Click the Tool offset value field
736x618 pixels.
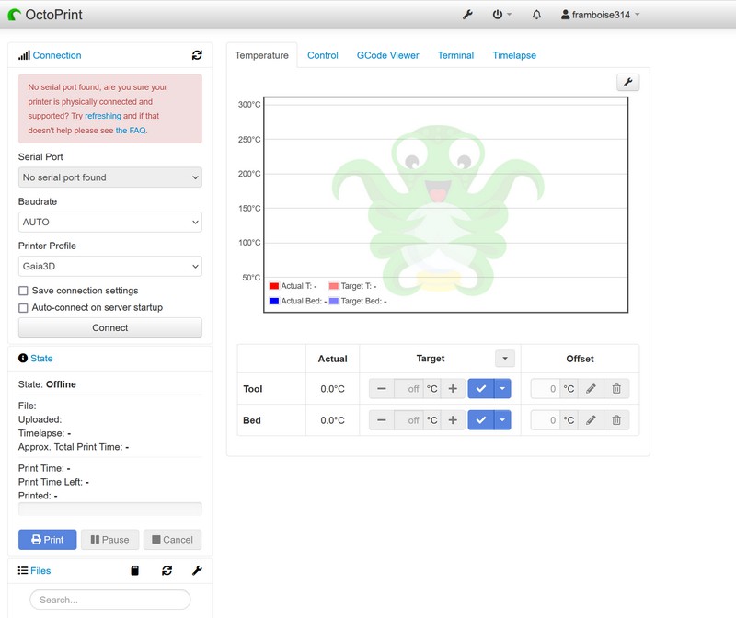(546, 388)
